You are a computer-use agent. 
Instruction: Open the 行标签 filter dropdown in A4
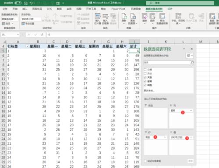(x=27, y=46)
